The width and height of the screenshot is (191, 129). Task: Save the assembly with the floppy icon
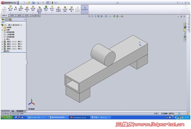[34, 2]
